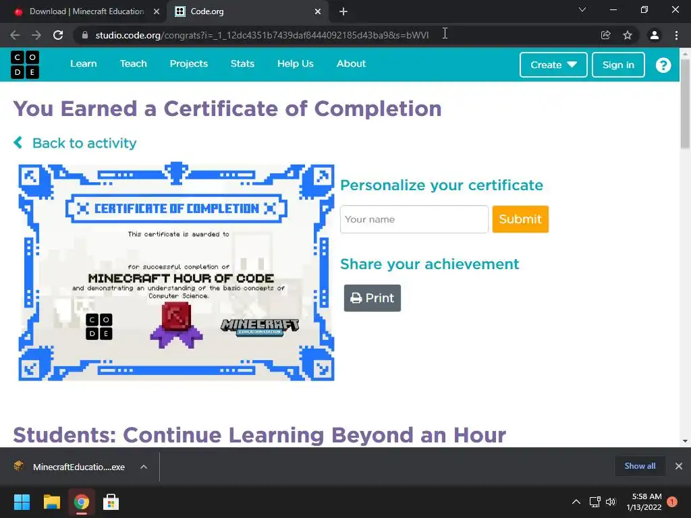Click the address bar URL
The image size is (691, 518).
click(x=262, y=35)
